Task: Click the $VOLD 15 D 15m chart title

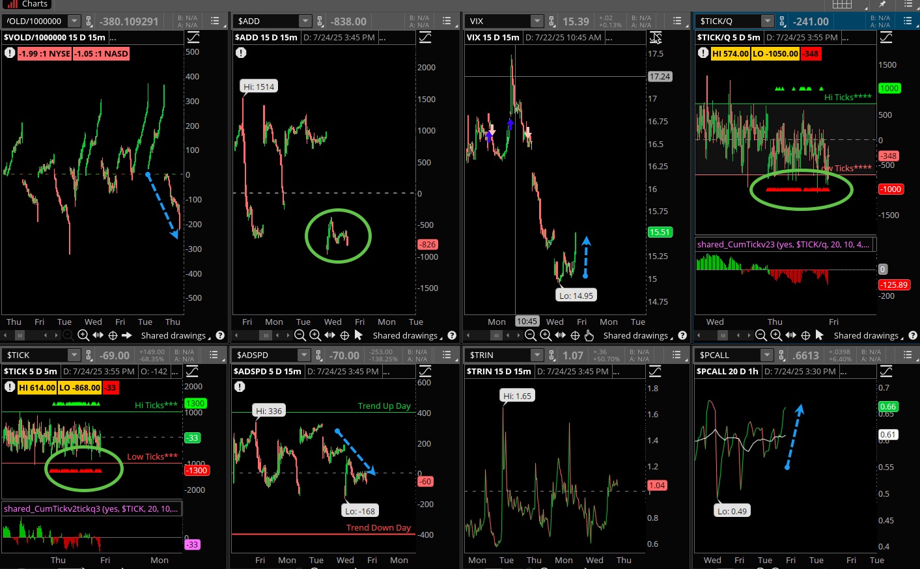Action: 55,37
